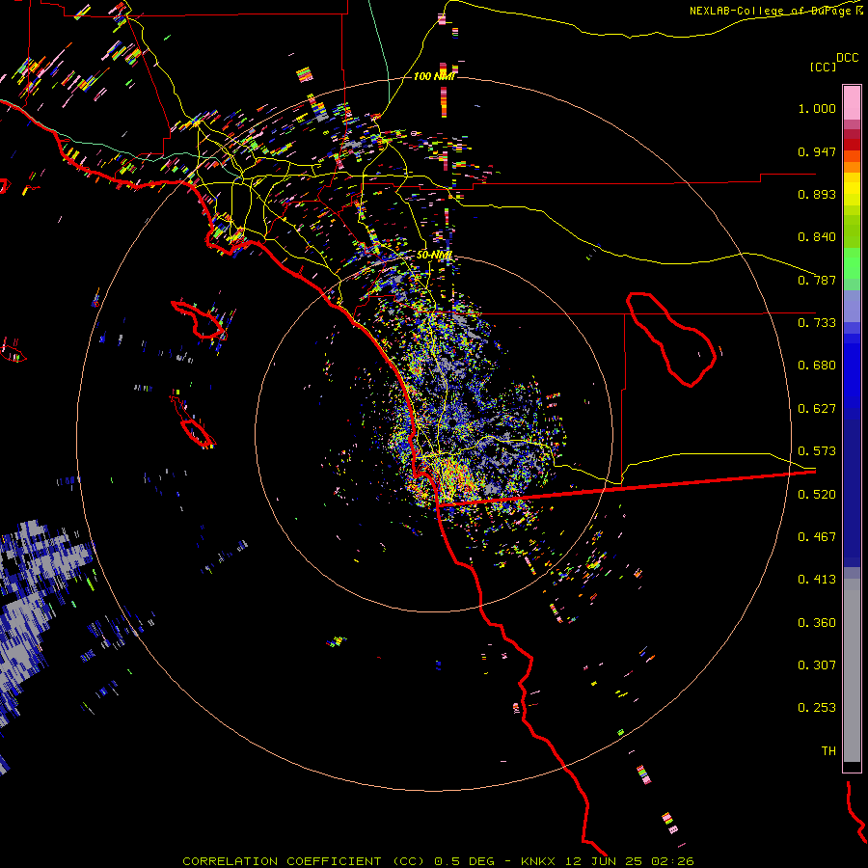Click the 0.947 scale value

tap(817, 151)
